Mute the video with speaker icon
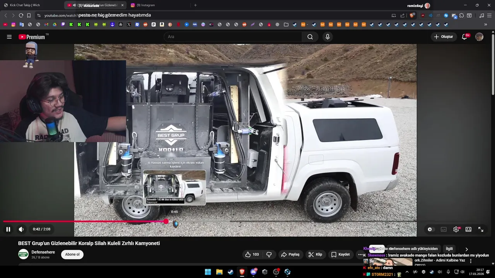The image size is (495, 278). click(21, 229)
